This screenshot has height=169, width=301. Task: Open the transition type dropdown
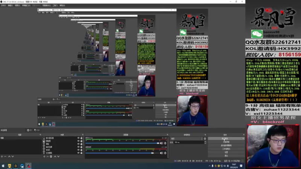(x=186, y=139)
